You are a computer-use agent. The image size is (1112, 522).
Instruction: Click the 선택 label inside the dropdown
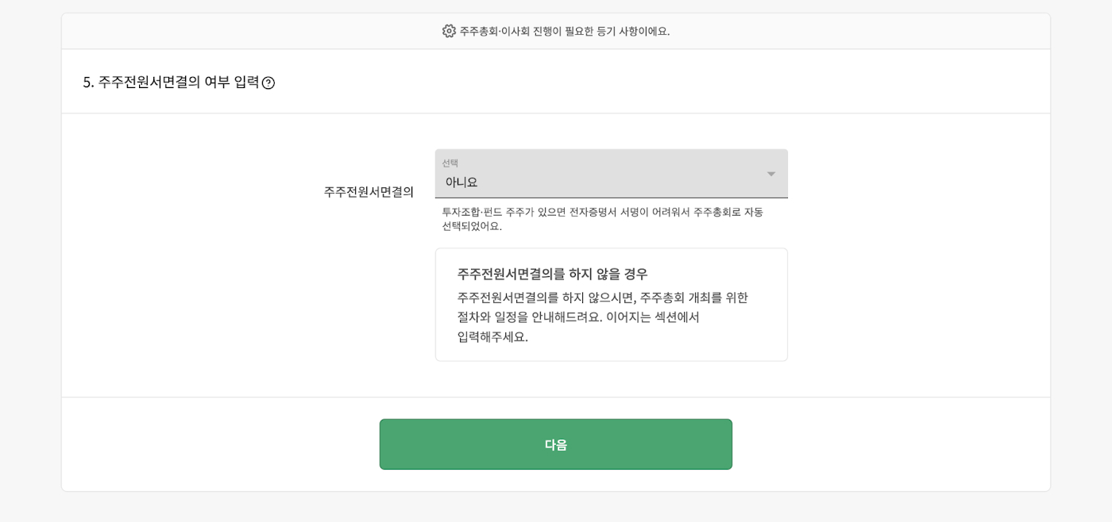click(450, 163)
